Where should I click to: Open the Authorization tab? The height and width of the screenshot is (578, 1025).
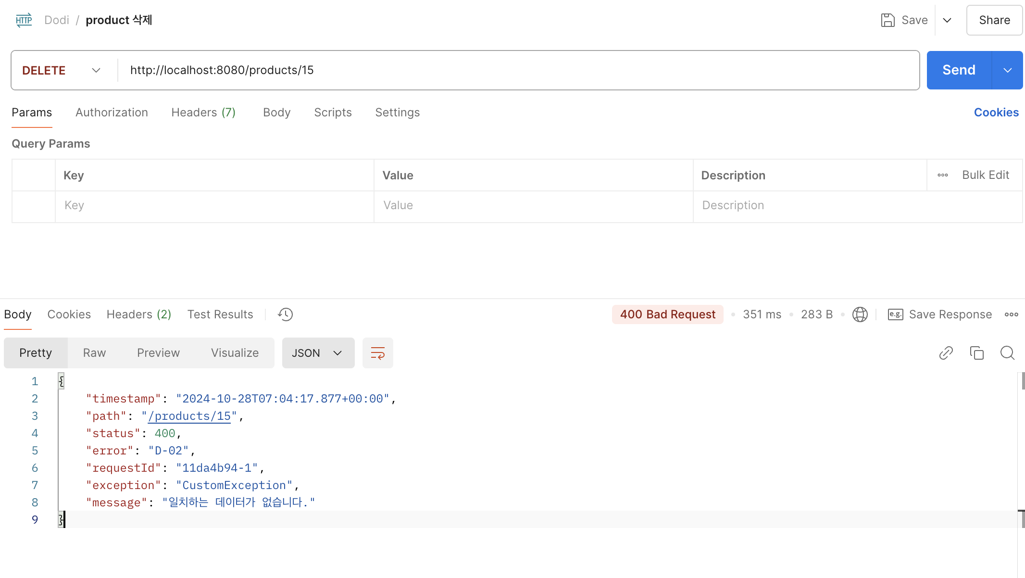click(112, 113)
